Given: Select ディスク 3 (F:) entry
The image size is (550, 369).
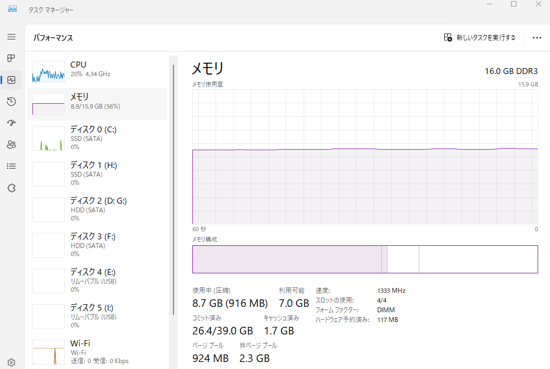Looking at the screenshot, I should point(97,245).
